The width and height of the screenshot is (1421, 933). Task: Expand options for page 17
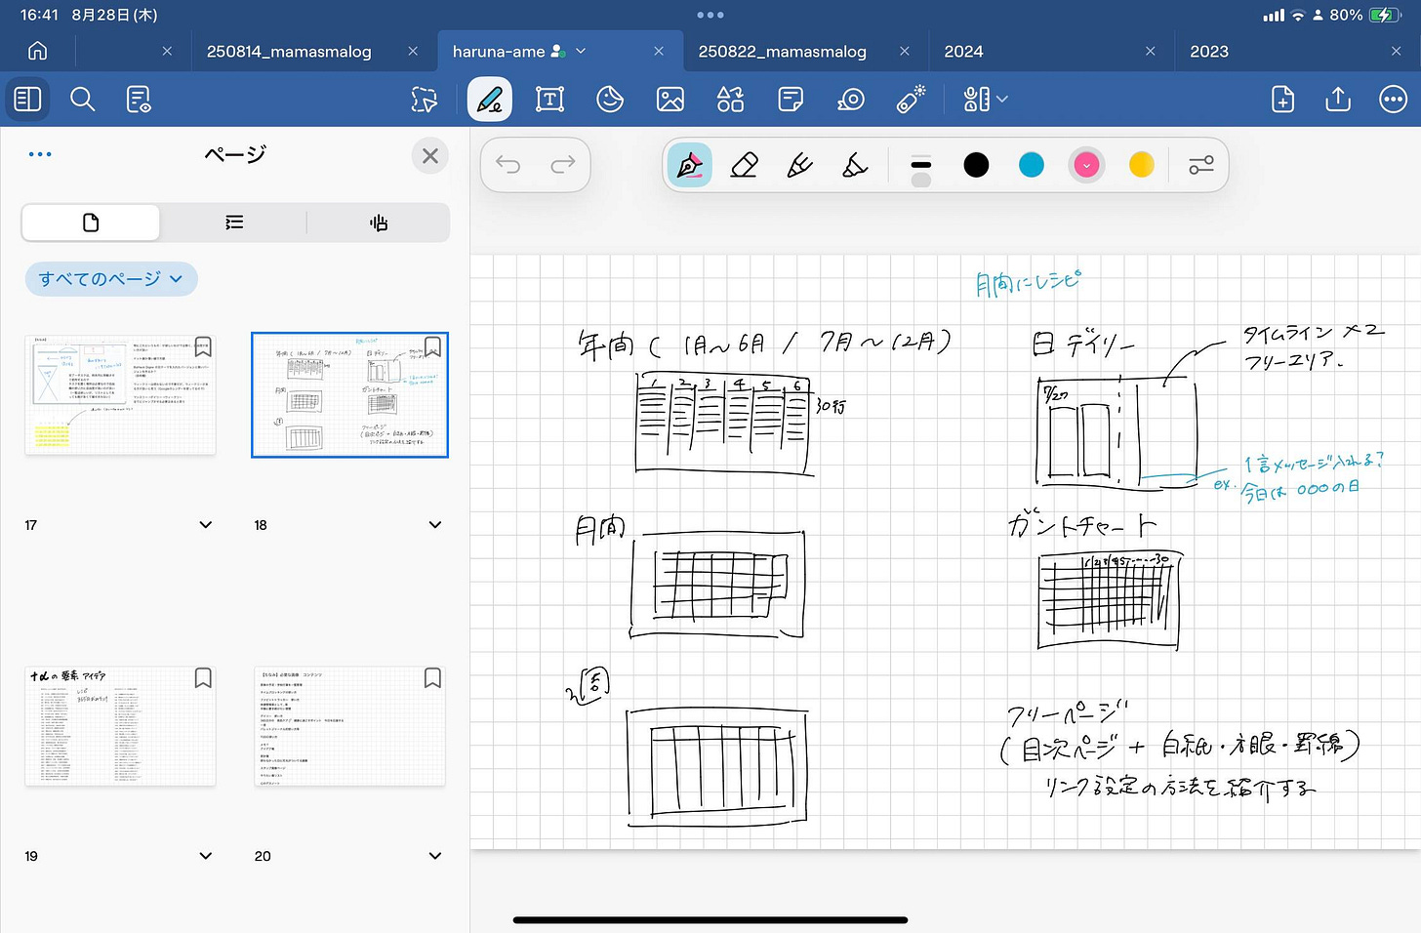206,525
